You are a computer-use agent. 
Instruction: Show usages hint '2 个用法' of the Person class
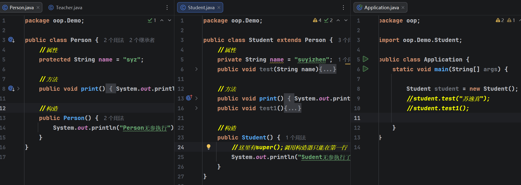click(x=114, y=40)
